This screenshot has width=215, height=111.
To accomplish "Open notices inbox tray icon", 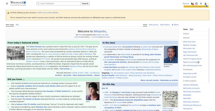I will point(196,3).
